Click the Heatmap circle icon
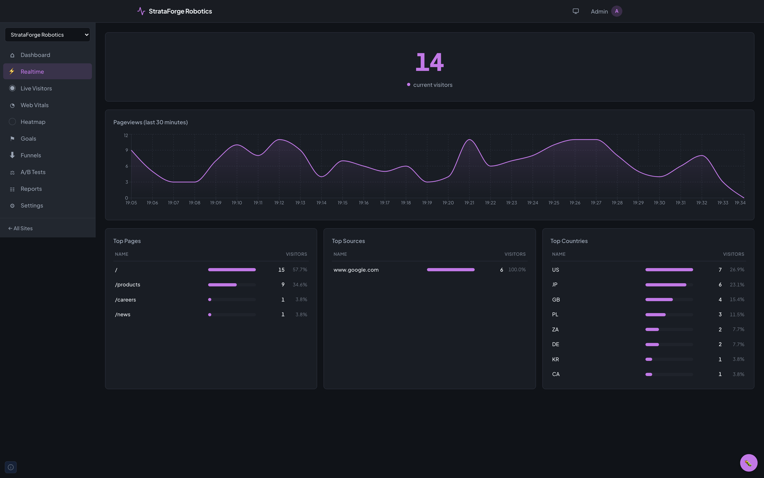The height and width of the screenshot is (478, 764). (12, 122)
